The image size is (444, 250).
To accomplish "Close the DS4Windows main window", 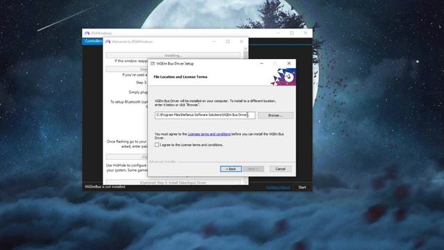I will click(305, 33).
